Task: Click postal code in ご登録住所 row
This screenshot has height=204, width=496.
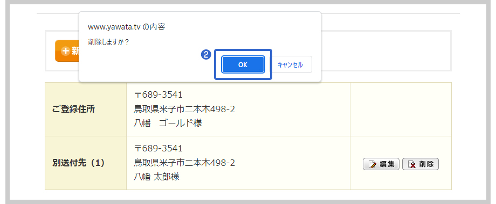Action: (159, 95)
